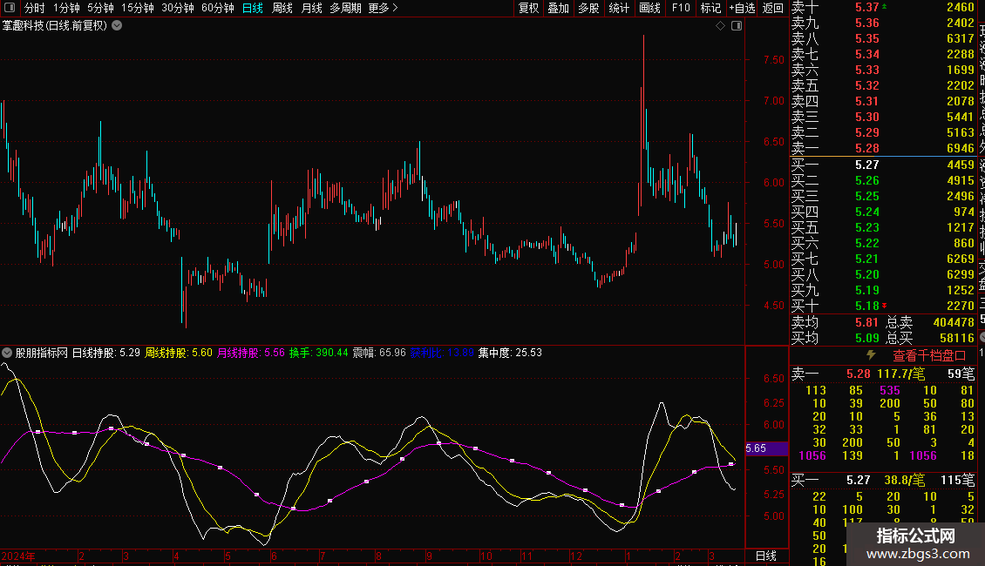Click the 535 purple order quantity
This screenshot has height=566, width=985.
(x=889, y=390)
